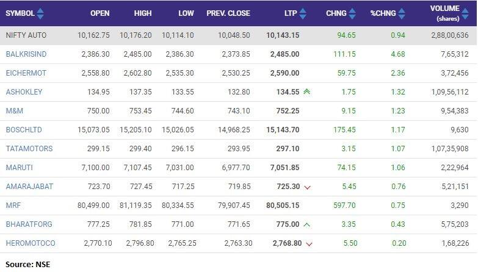Click EICHERMOT change value 59.75

click(346, 73)
